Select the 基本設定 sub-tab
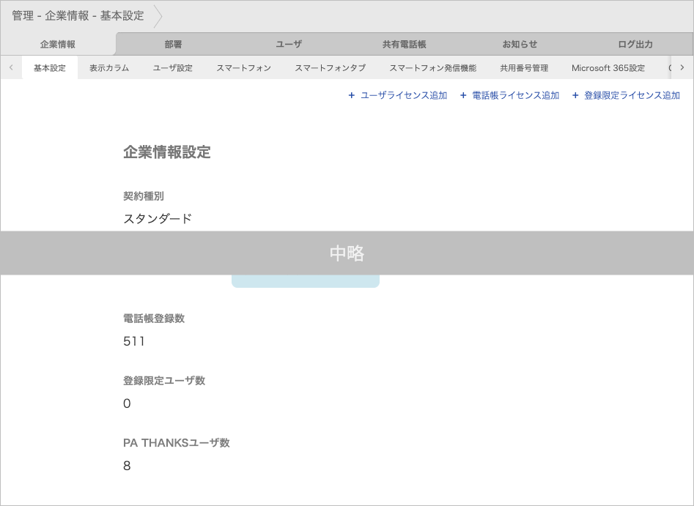This screenshot has height=506, width=694. [x=50, y=68]
